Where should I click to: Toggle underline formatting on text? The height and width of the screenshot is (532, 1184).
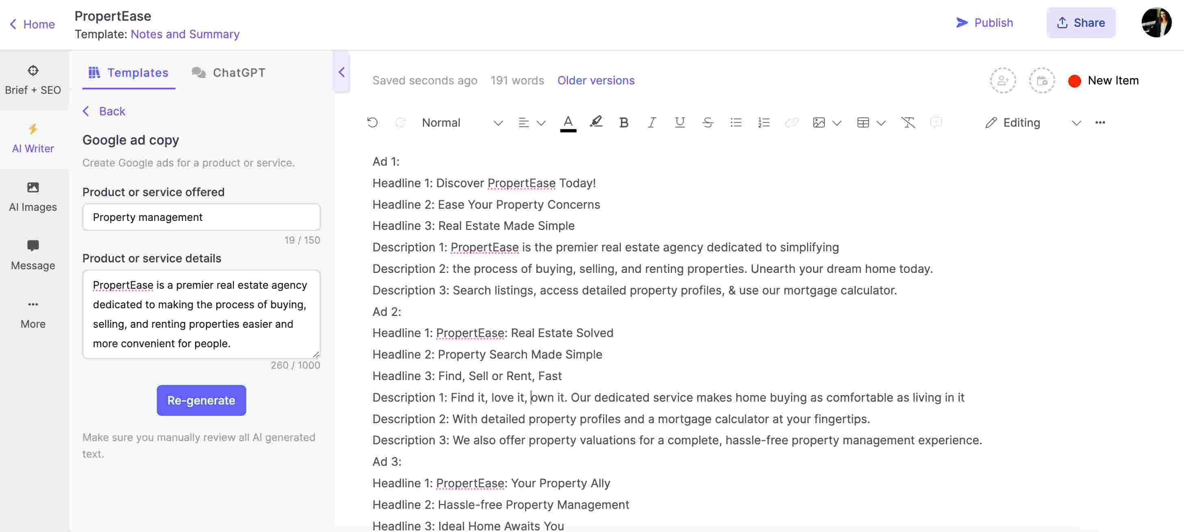(x=678, y=121)
